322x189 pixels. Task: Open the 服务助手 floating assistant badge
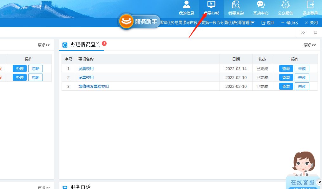tap(140, 22)
